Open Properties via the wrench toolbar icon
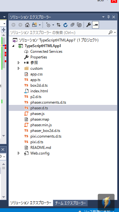The image size is (119, 212). pos(89,25)
